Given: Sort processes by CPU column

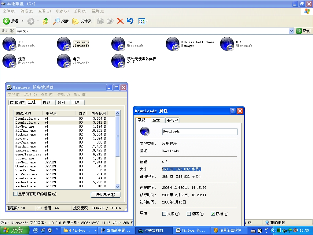Looking at the screenshot, I should click(81, 113).
